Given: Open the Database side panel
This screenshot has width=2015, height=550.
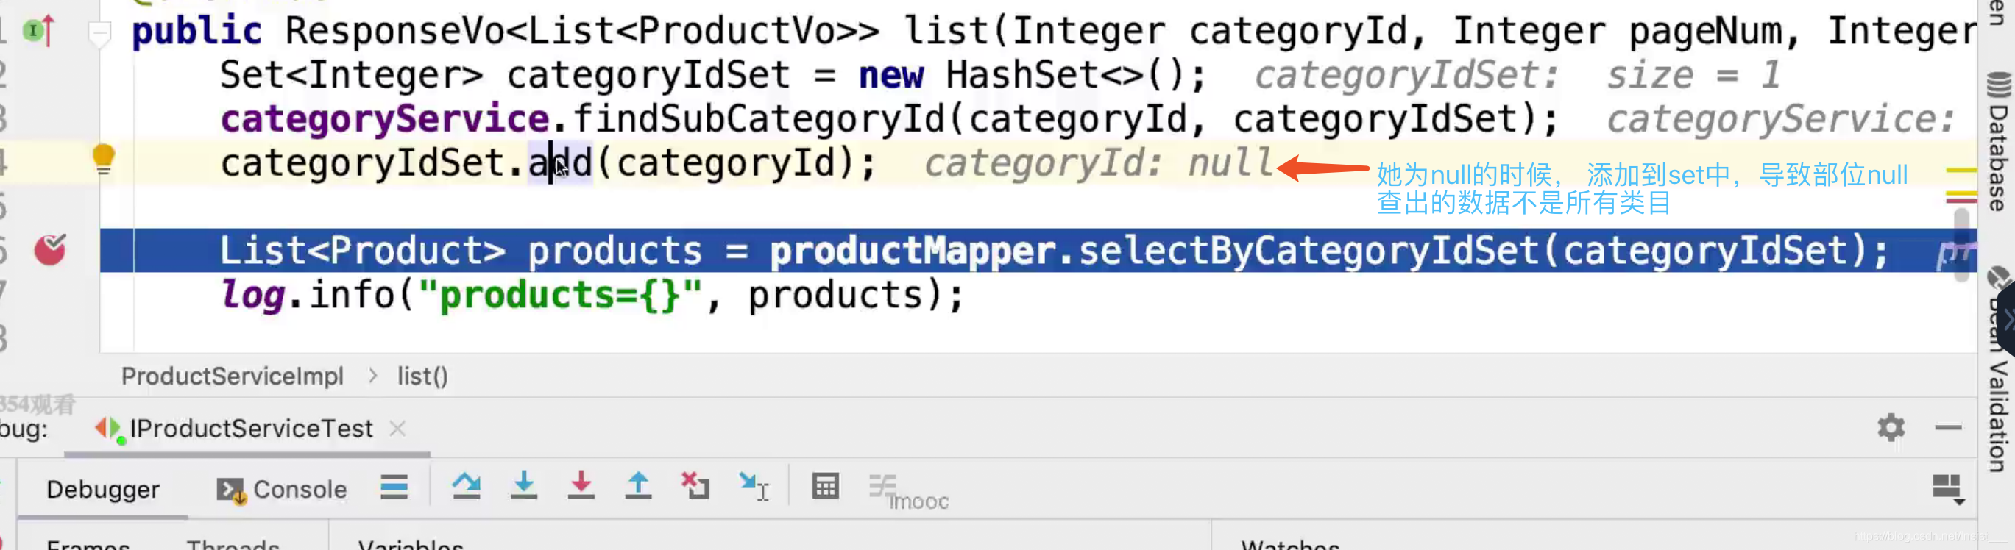Looking at the screenshot, I should coord(1998,141).
